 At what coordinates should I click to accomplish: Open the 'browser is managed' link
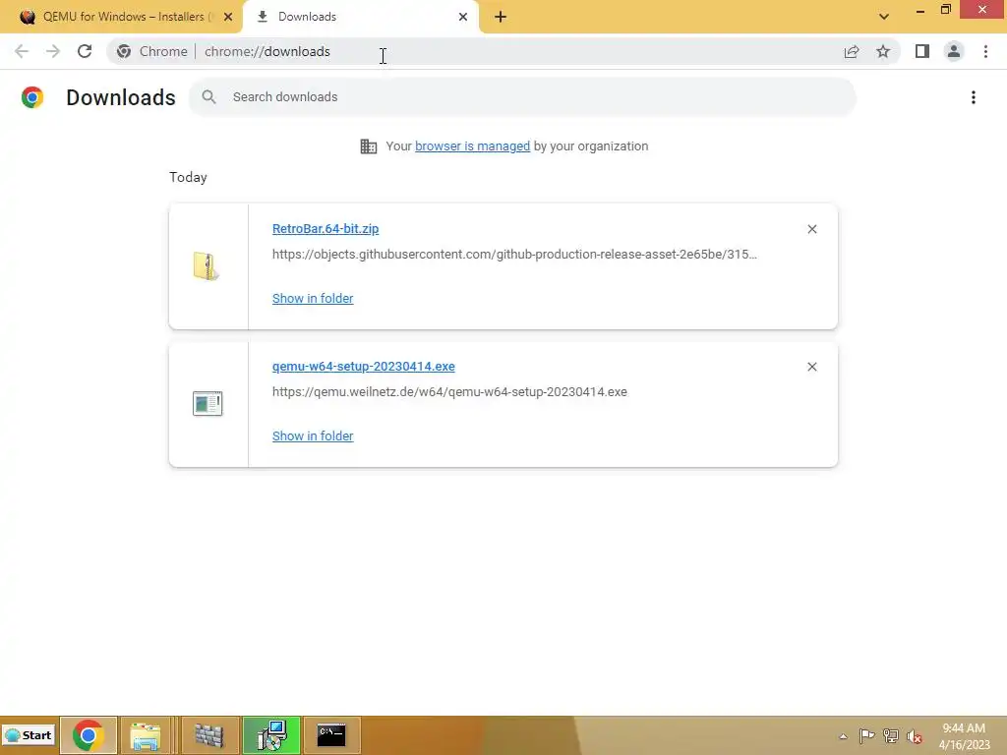(x=473, y=146)
